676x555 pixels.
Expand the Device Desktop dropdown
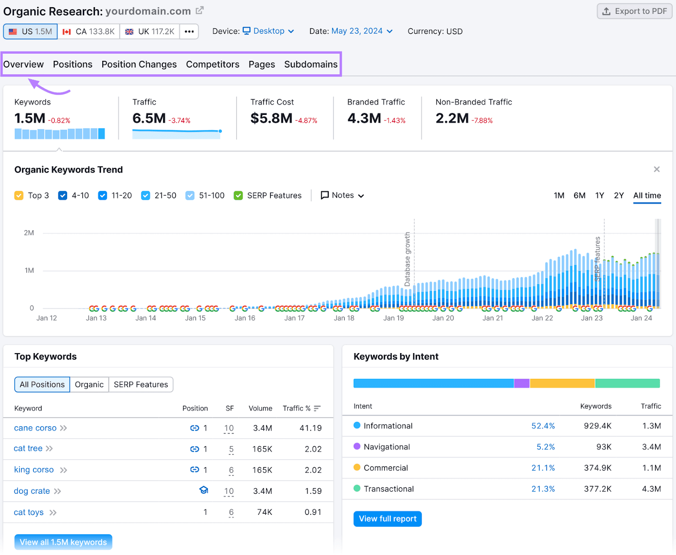click(269, 31)
